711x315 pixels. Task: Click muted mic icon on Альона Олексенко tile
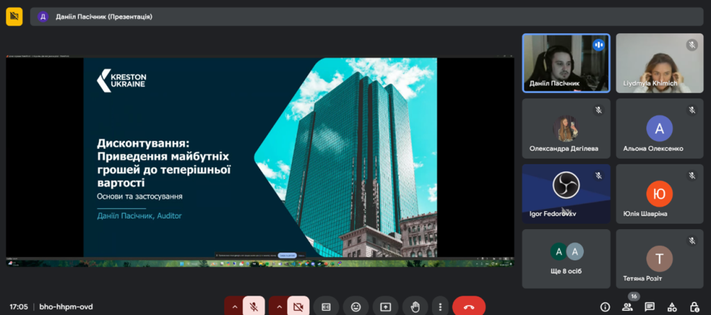pyautogui.click(x=692, y=110)
